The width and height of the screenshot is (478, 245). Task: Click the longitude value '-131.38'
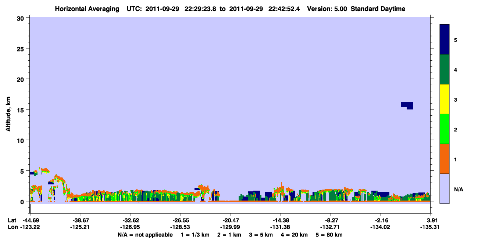(x=280, y=227)
